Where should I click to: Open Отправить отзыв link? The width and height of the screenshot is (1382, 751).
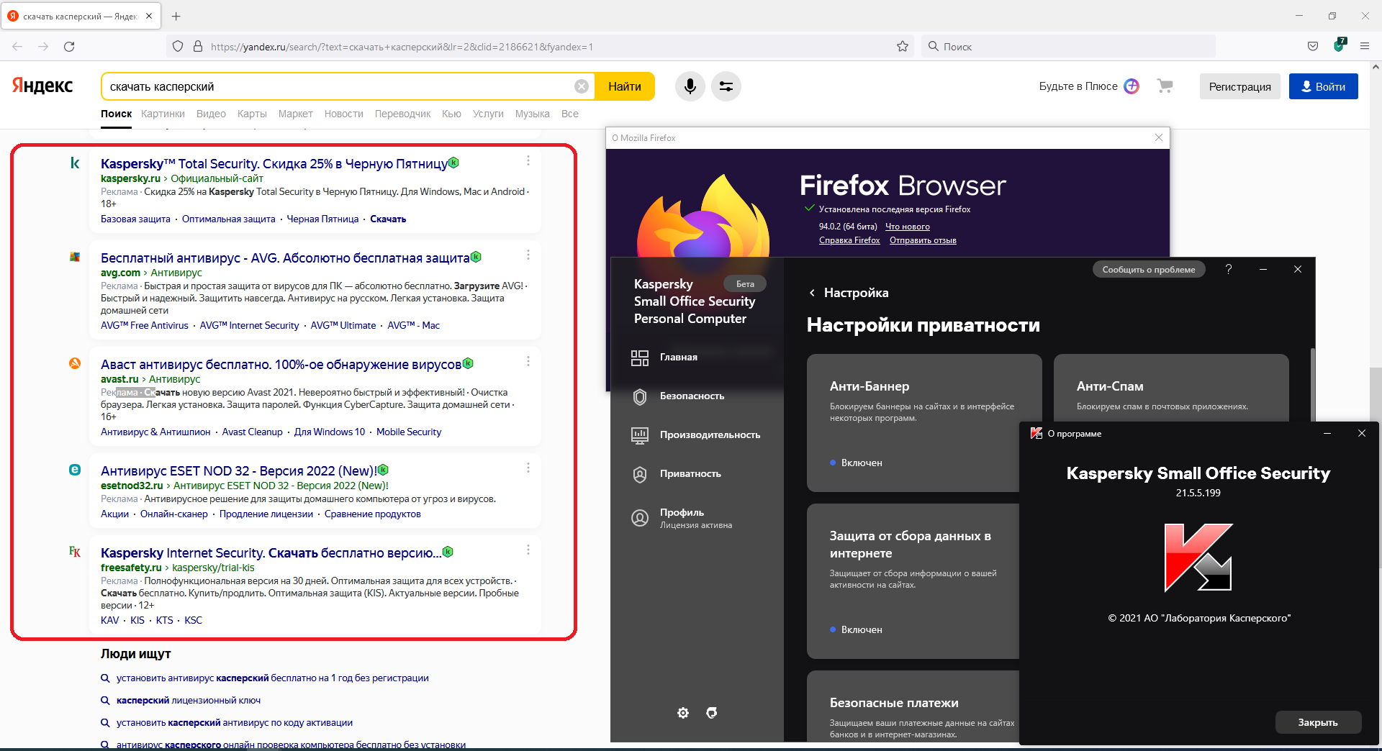tap(923, 240)
